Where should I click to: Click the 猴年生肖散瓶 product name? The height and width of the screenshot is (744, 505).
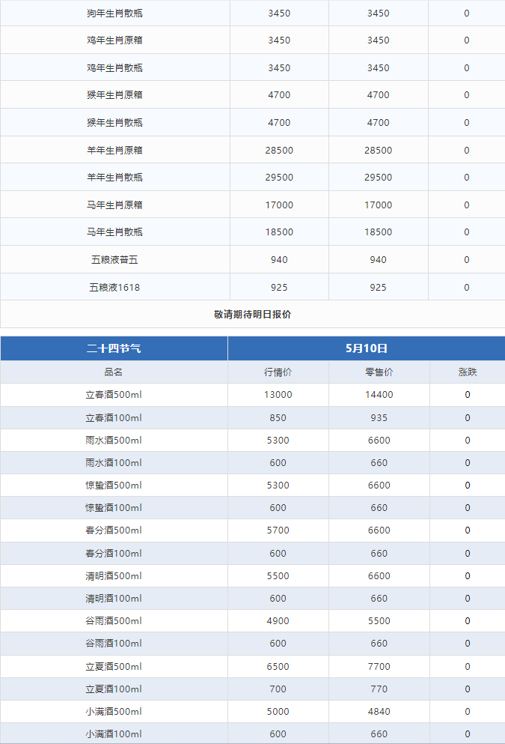[x=114, y=122]
